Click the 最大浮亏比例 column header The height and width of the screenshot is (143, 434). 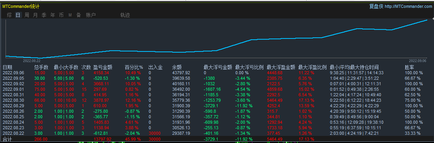pyautogui.click(x=250, y=67)
